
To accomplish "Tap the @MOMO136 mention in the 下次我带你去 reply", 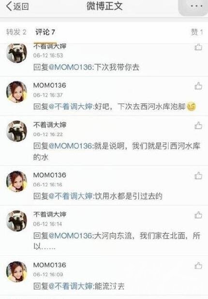I will pos(71,67).
